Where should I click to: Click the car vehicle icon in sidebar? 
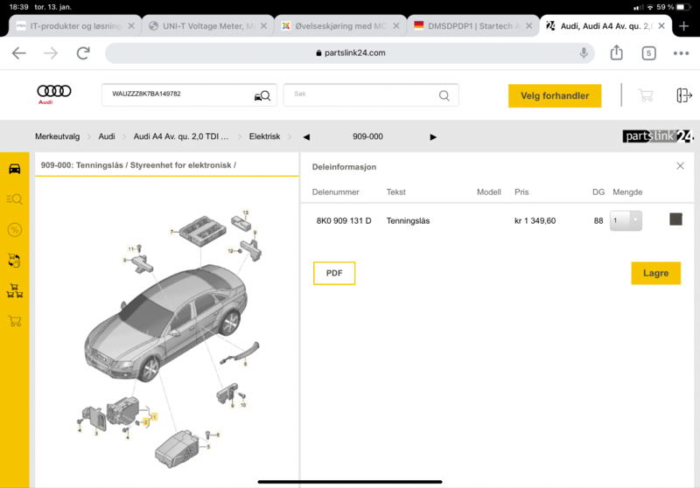(x=14, y=168)
